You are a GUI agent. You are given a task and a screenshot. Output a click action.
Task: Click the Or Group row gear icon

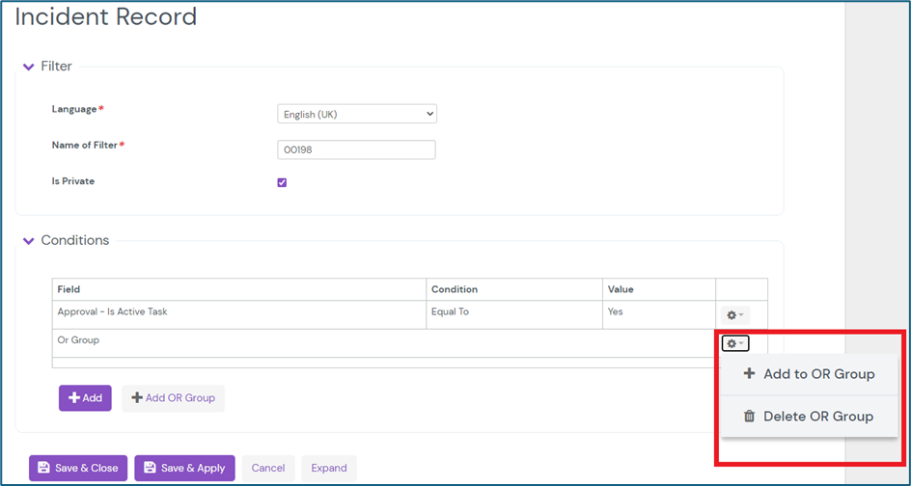pos(734,343)
